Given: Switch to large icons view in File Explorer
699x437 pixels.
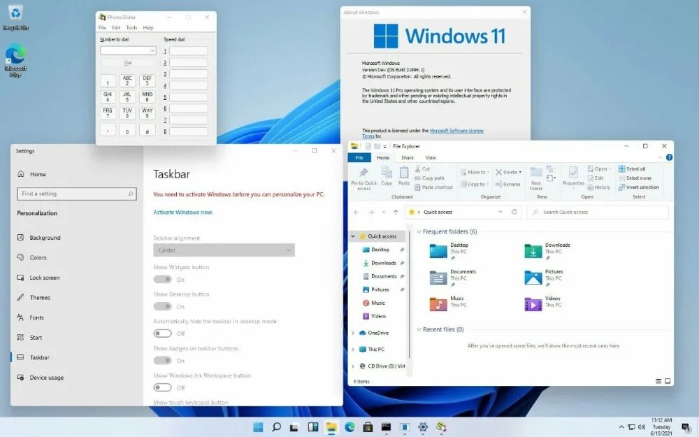Looking at the screenshot, I should tap(668, 381).
